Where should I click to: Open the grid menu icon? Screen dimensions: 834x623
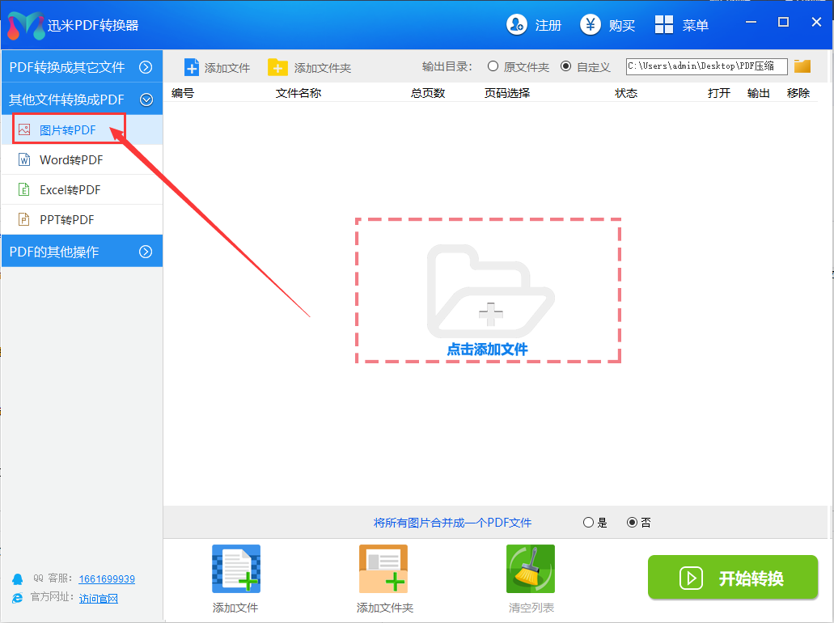point(663,25)
